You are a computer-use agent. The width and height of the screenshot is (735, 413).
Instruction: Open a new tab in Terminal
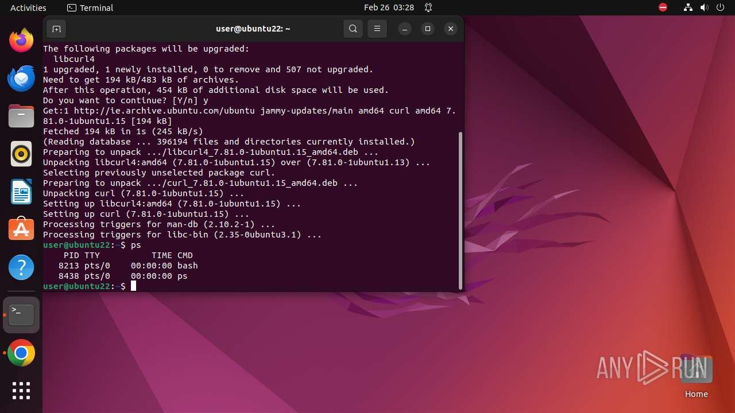tap(56, 29)
